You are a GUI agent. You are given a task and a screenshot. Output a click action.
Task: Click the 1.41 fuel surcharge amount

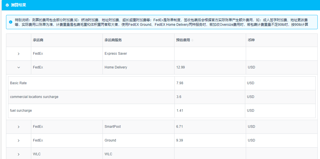click(180, 110)
